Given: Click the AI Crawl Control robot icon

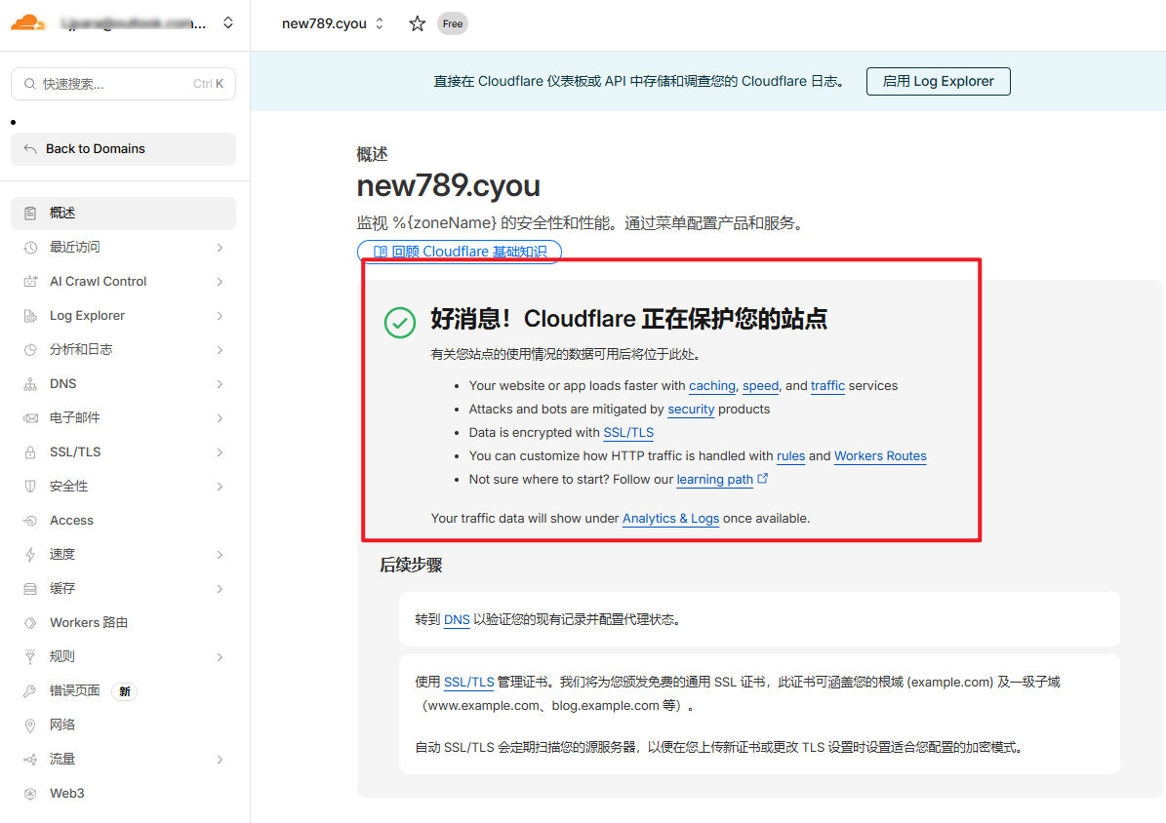Looking at the screenshot, I should pos(30,282).
